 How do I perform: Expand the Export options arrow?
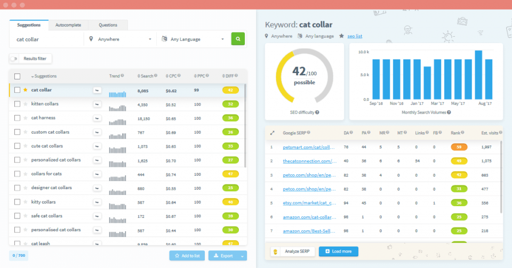pos(243,256)
